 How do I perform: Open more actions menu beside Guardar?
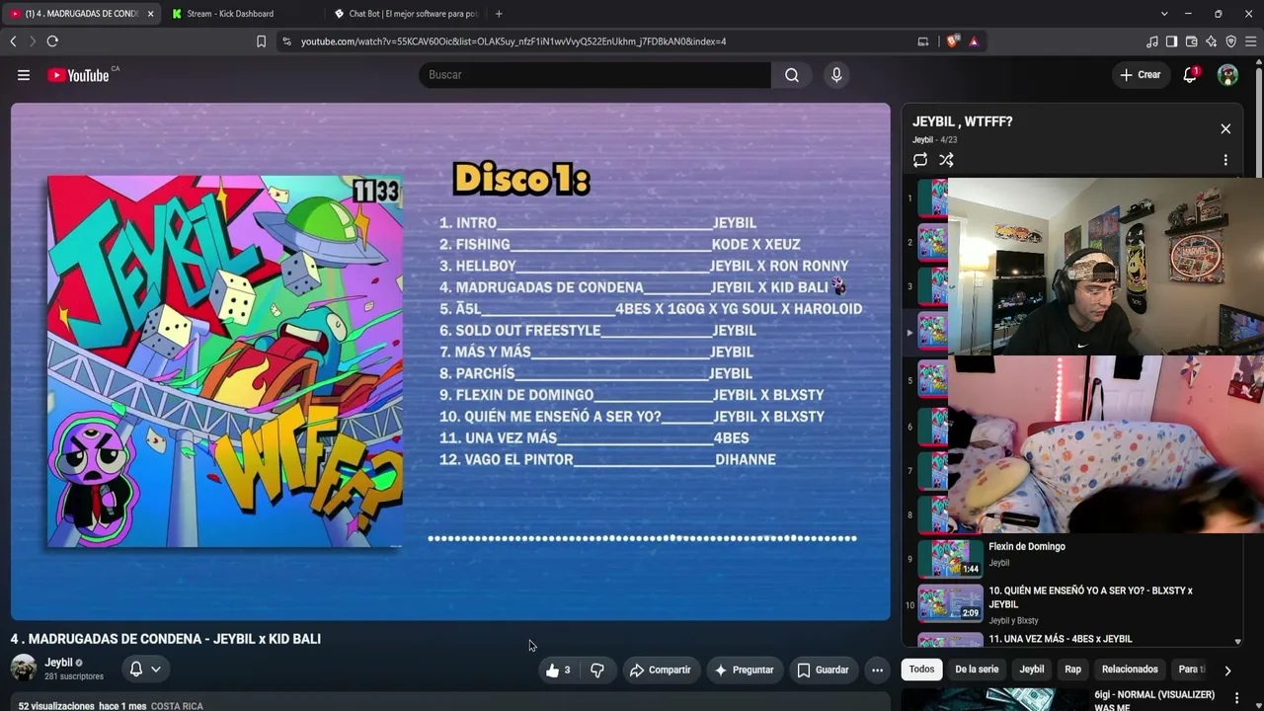pos(877,671)
